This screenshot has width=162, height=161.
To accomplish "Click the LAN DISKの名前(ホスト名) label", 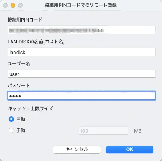I will [x=36, y=42].
